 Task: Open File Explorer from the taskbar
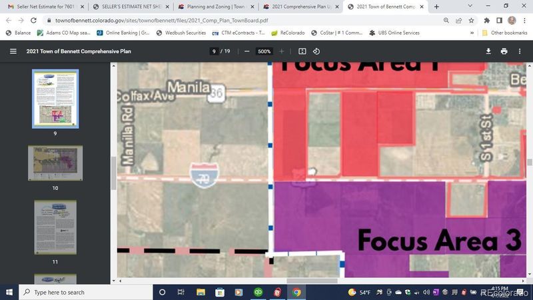201,292
